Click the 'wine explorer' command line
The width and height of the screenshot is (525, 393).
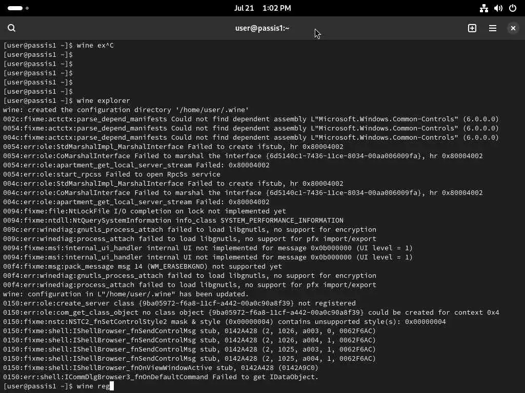(x=67, y=101)
